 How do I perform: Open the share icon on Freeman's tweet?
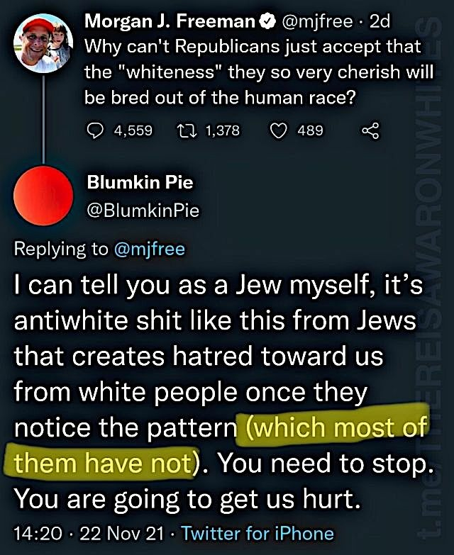pos(370,130)
